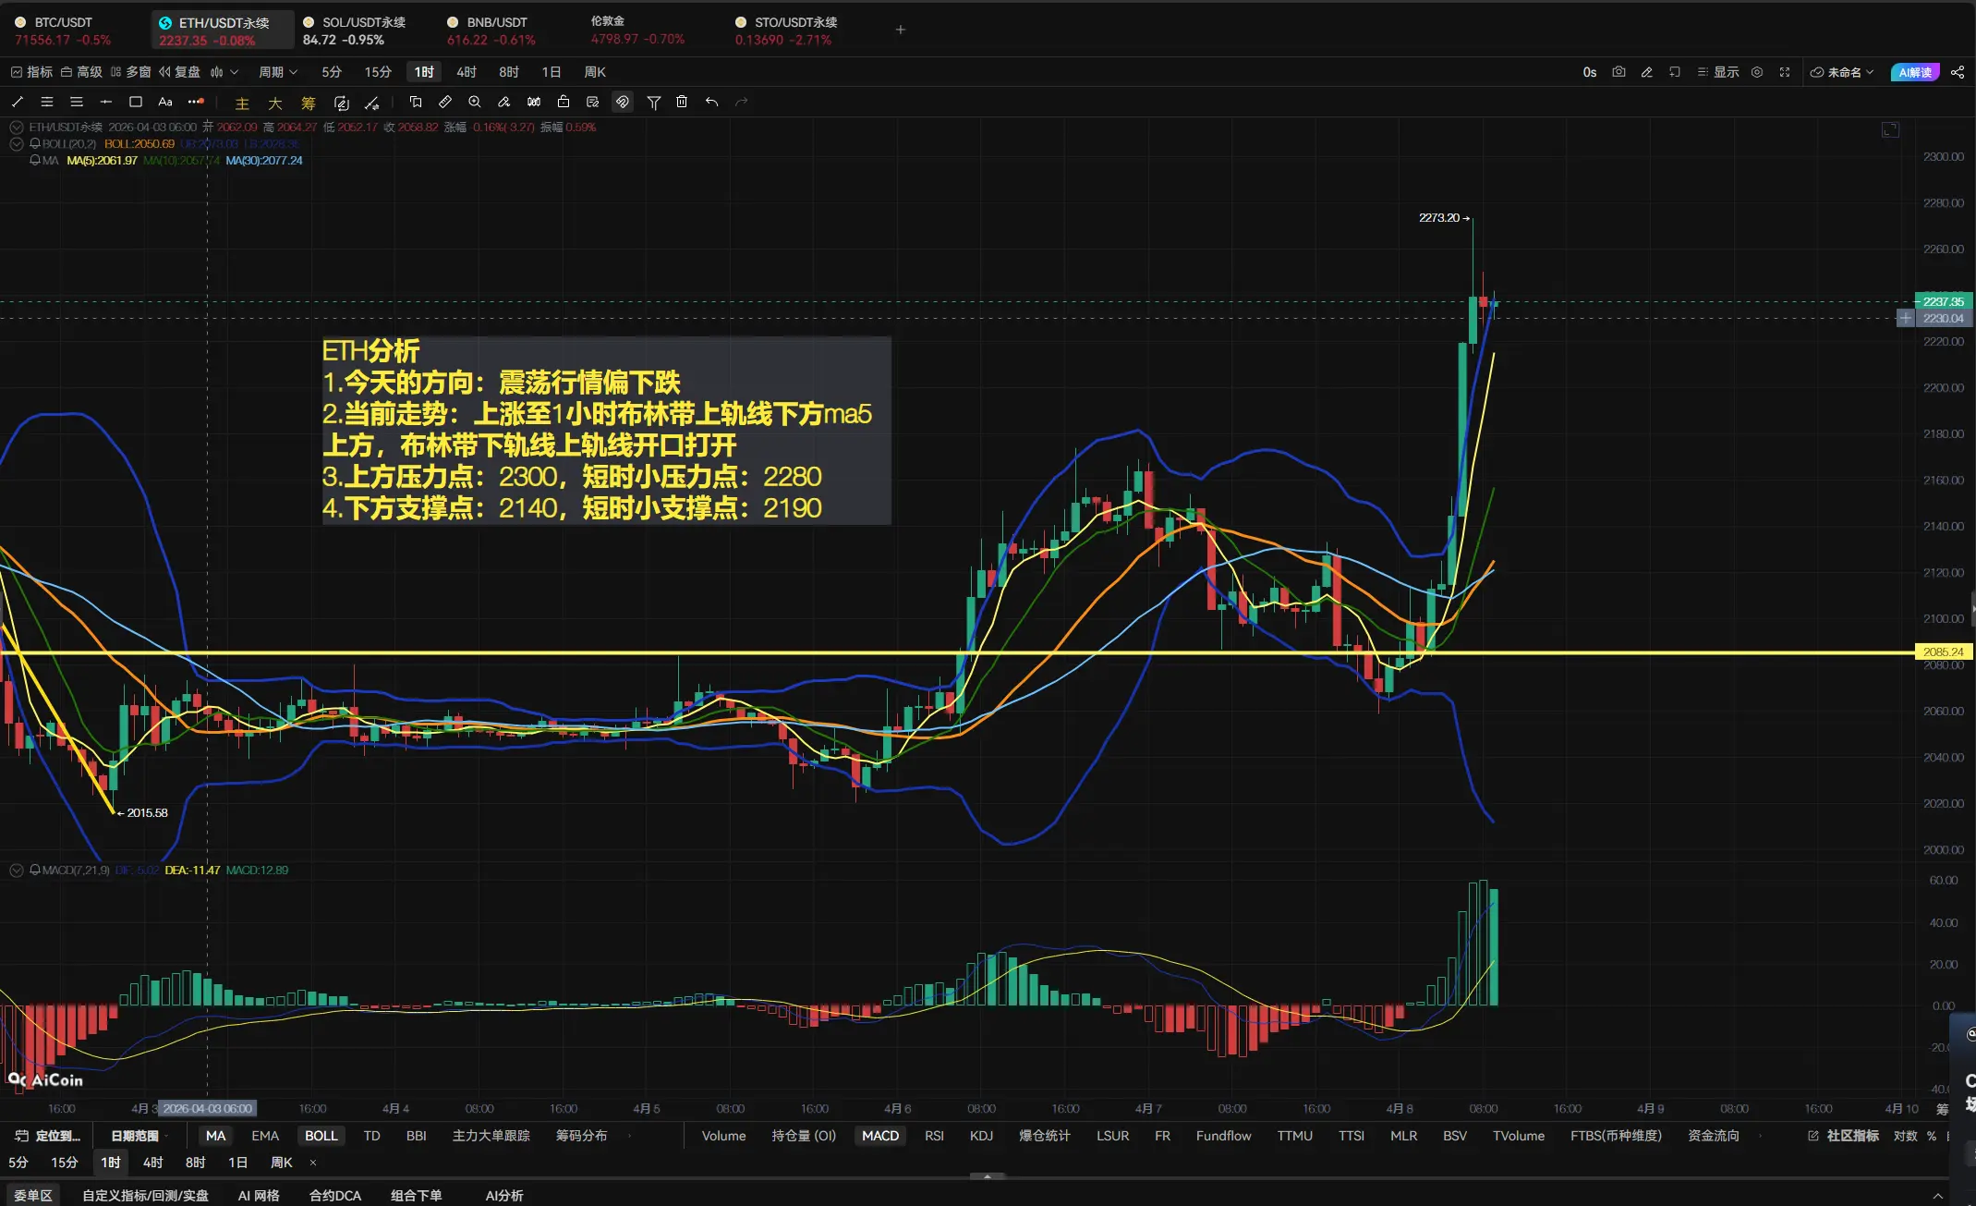Select the trend line drawing tool
This screenshot has width=1976, height=1206.
click(18, 102)
